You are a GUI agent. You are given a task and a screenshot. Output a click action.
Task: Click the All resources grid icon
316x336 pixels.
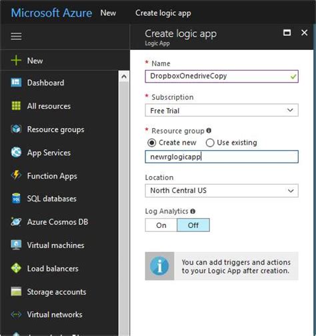(x=16, y=106)
